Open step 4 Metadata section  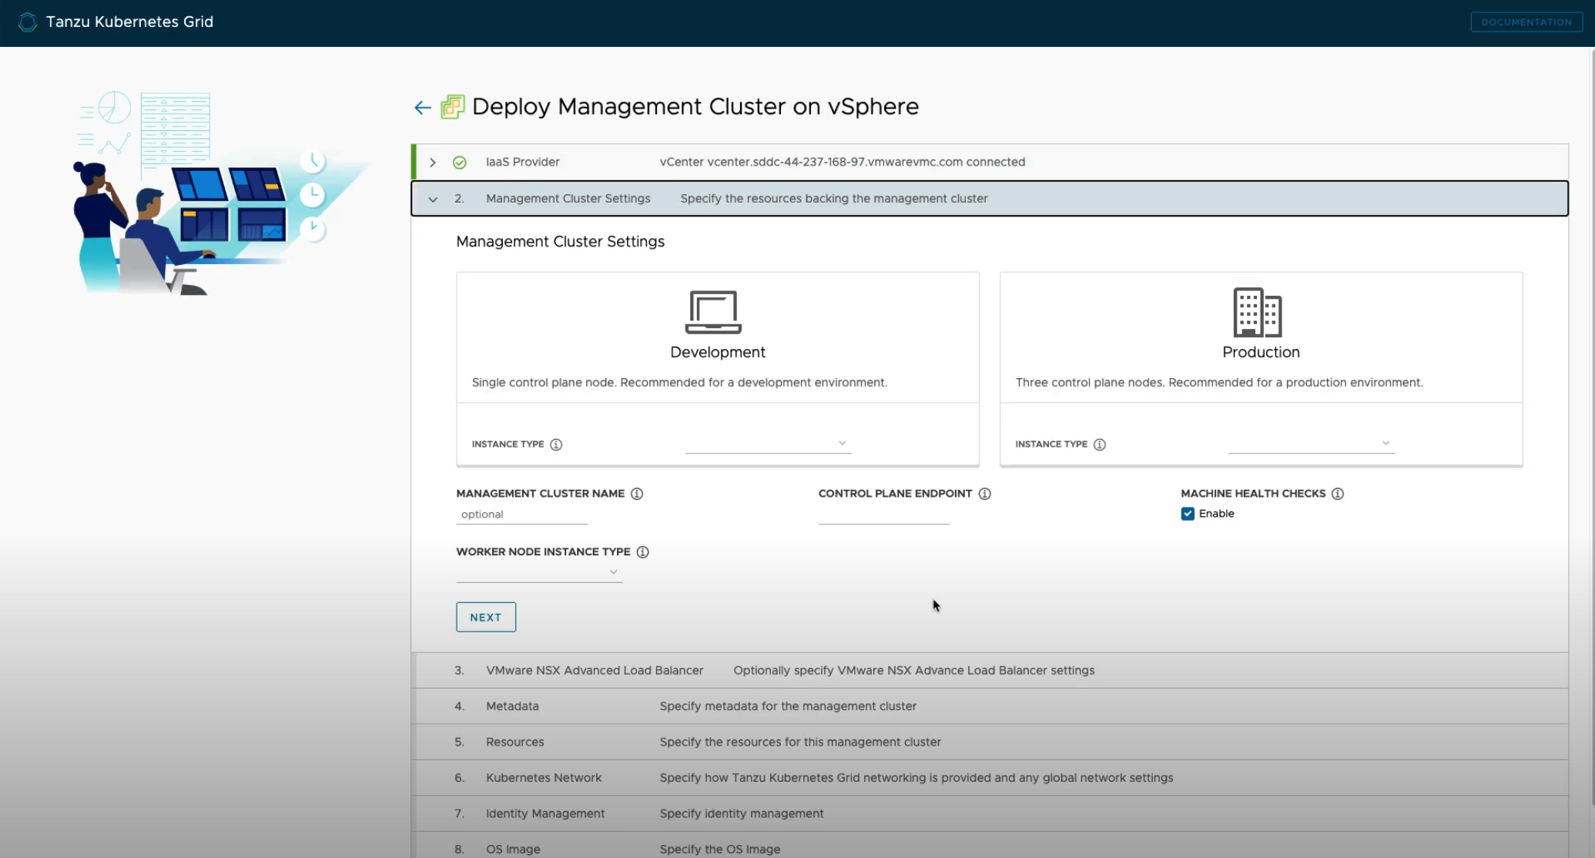(x=990, y=706)
